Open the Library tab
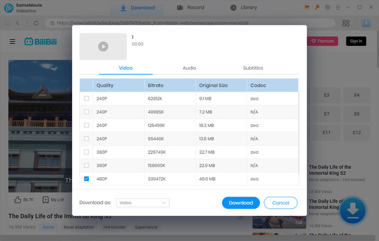The height and width of the screenshot is (241, 379). click(244, 8)
